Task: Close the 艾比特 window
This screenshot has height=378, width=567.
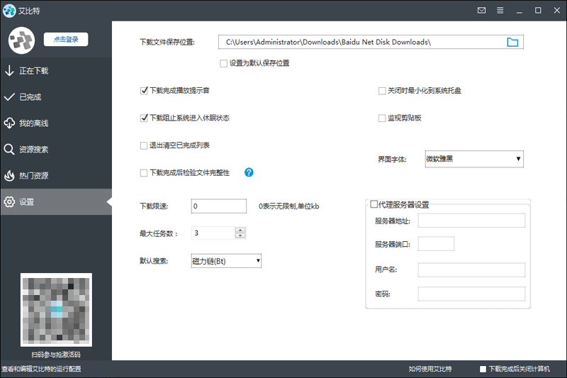Action: pos(557,11)
